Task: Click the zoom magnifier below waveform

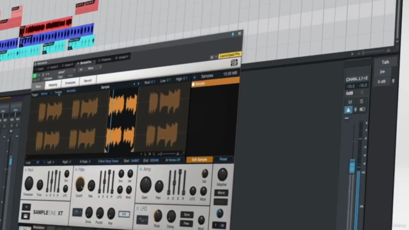Action: pos(154,154)
